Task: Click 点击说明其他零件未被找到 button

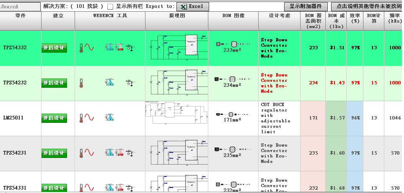Action: [x=368, y=7]
